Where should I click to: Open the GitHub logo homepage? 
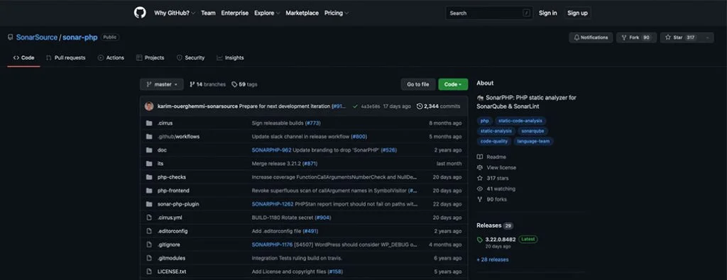click(x=140, y=13)
